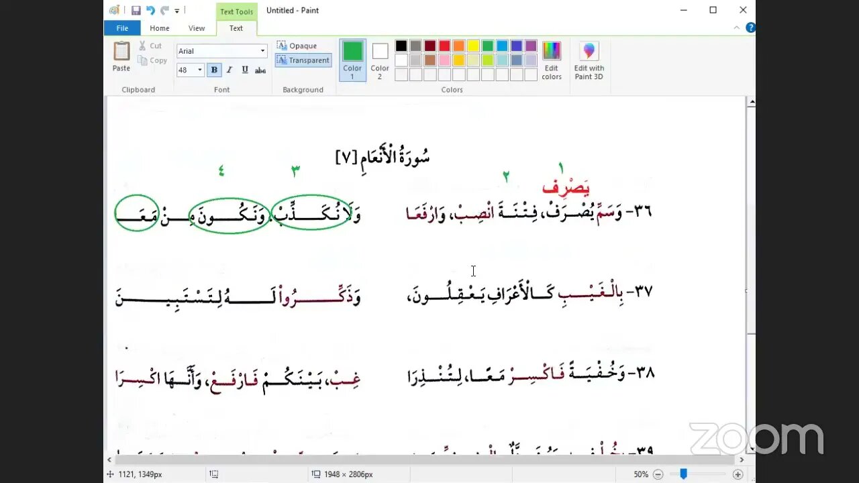Image resolution: width=859 pixels, height=483 pixels.
Task: Pick the black color swatch
Action: [401, 46]
